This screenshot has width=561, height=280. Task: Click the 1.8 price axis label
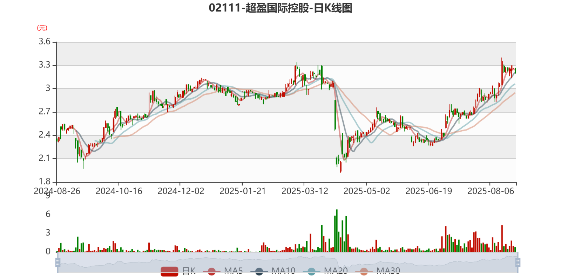point(45,181)
